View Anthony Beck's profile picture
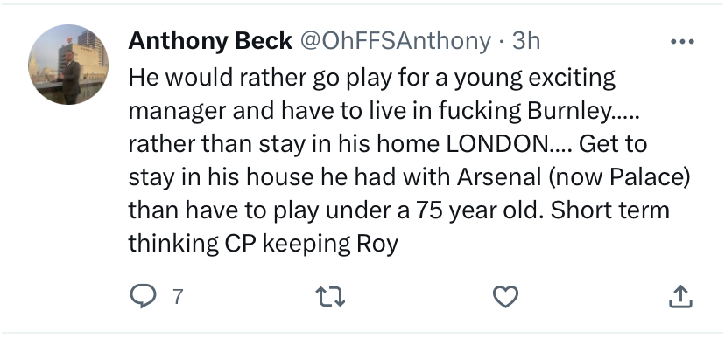Viewport: 725px width, 338px height. click(x=68, y=65)
